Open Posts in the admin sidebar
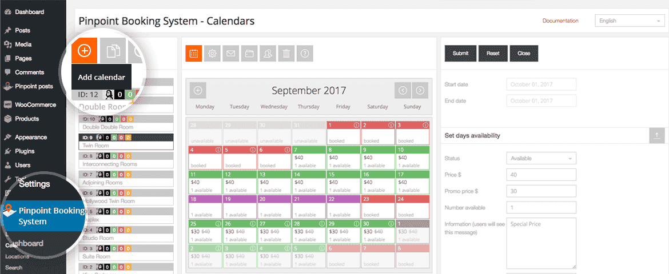The image size is (669, 274). click(22, 30)
